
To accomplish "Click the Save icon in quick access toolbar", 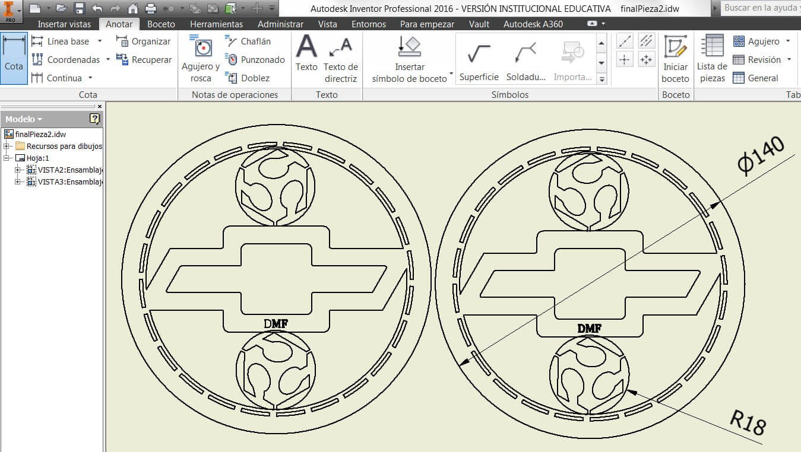I will [x=80, y=8].
